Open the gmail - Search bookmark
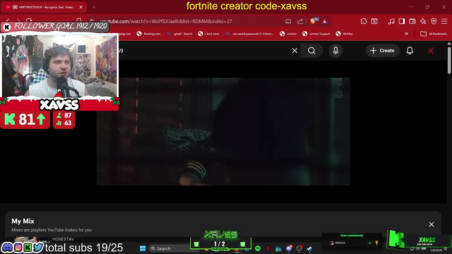Viewport: 452px width, 254px height. 179,34
